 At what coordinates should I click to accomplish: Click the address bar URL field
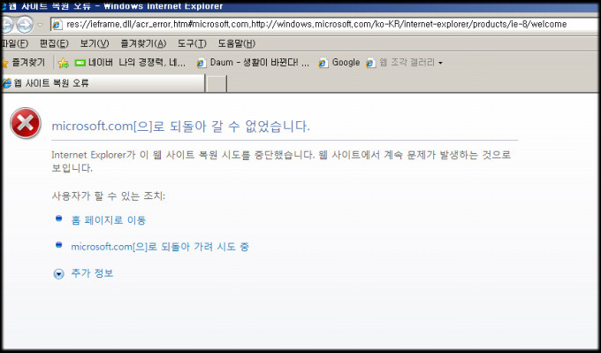tap(325, 25)
